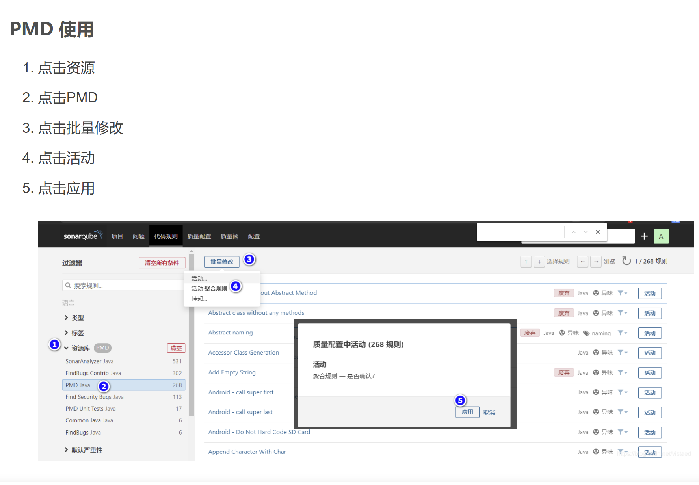Click 应用 in the confirmation dialog
Image resolution: width=699 pixels, height=485 pixels.
click(467, 412)
